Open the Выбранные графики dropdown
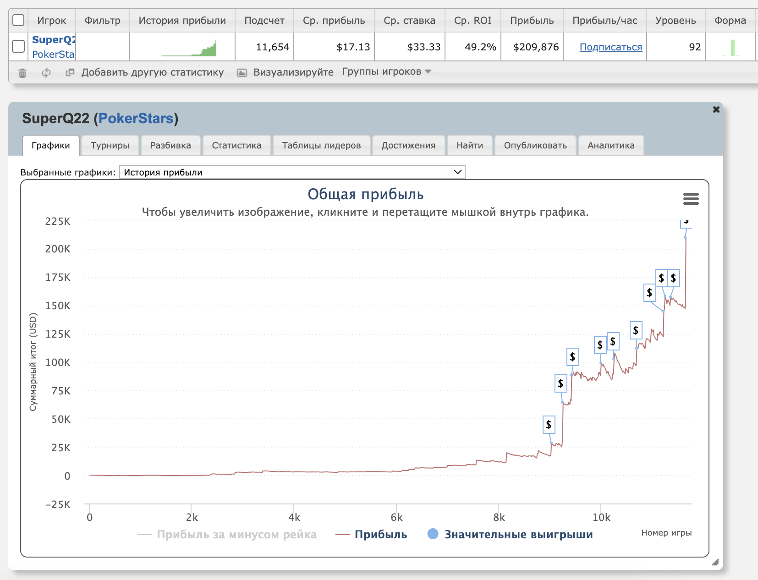Image resolution: width=758 pixels, height=580 pixels. tap(292, 172)
